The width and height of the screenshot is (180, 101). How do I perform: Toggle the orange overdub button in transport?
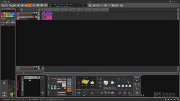[30, 5]
